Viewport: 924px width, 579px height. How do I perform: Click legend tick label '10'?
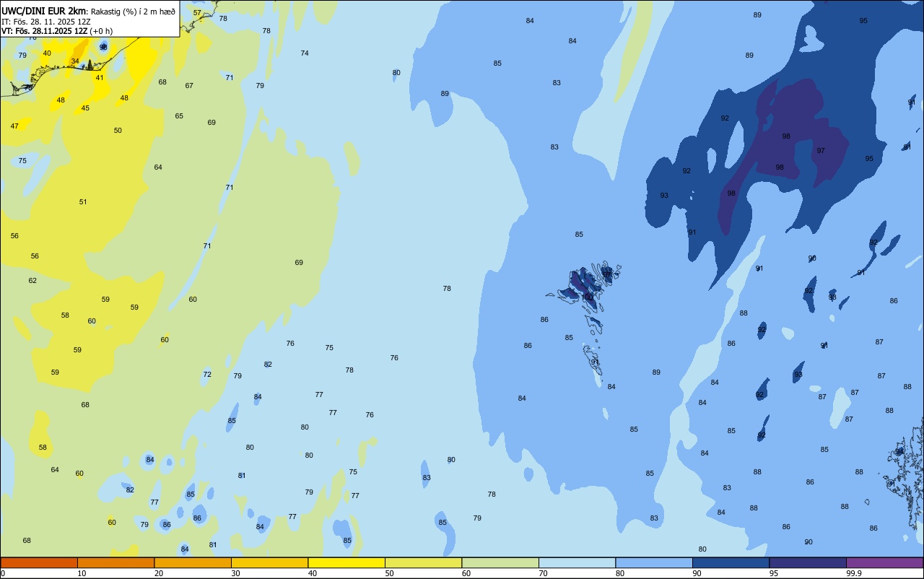[x=82, y=573]
